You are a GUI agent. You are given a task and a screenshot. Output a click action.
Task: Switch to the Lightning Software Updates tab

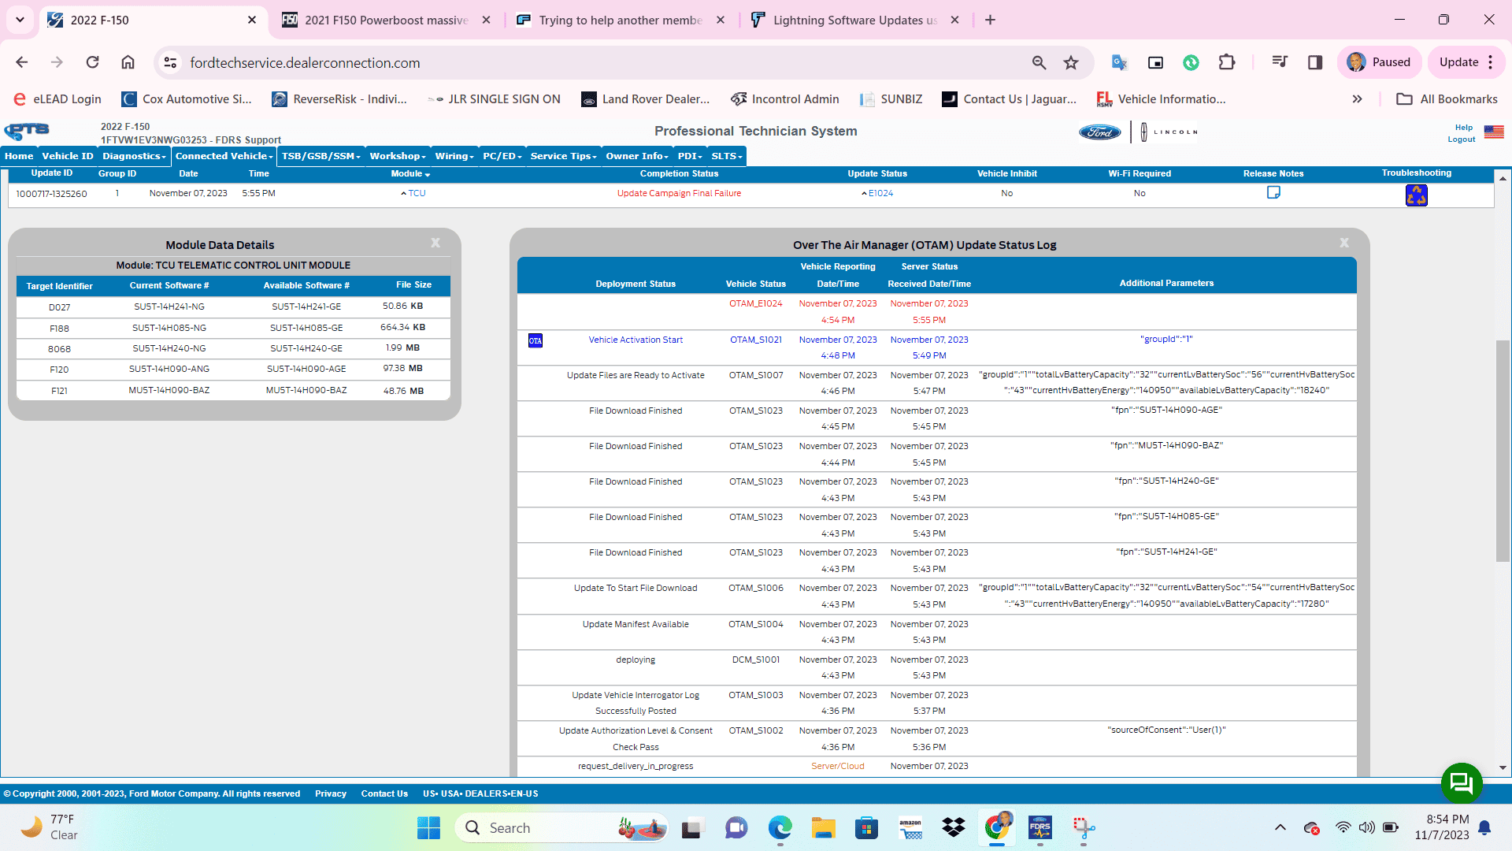pyautogui.click(x=854, y=20)
